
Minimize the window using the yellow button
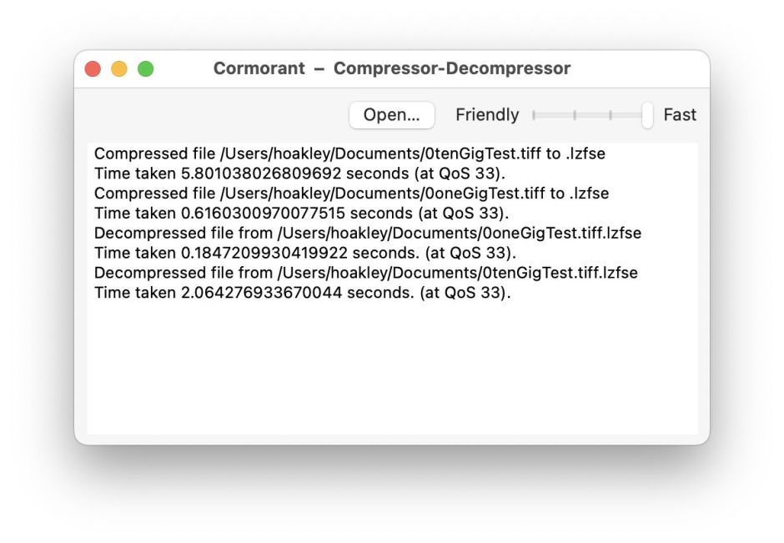(119, 69)
